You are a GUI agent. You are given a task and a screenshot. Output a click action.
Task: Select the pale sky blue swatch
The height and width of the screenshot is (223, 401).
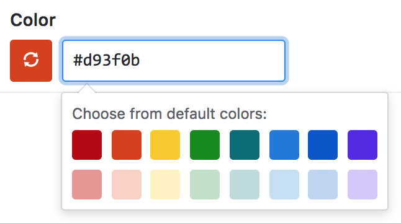point(284,185)
